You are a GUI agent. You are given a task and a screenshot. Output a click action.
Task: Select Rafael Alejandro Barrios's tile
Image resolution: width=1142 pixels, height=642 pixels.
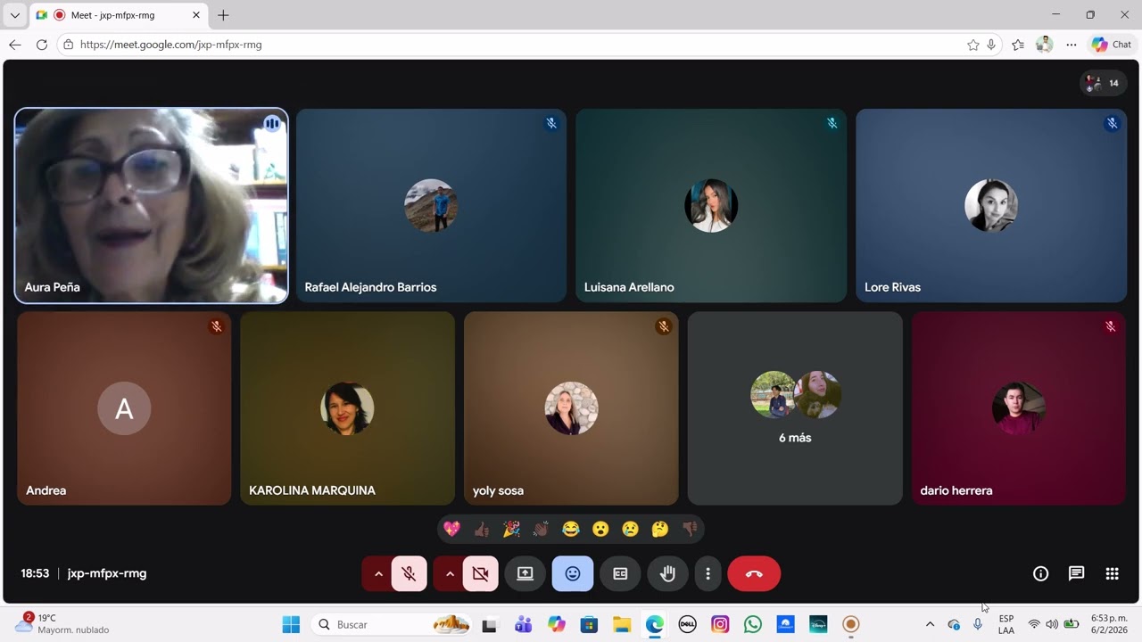[431, 206]
